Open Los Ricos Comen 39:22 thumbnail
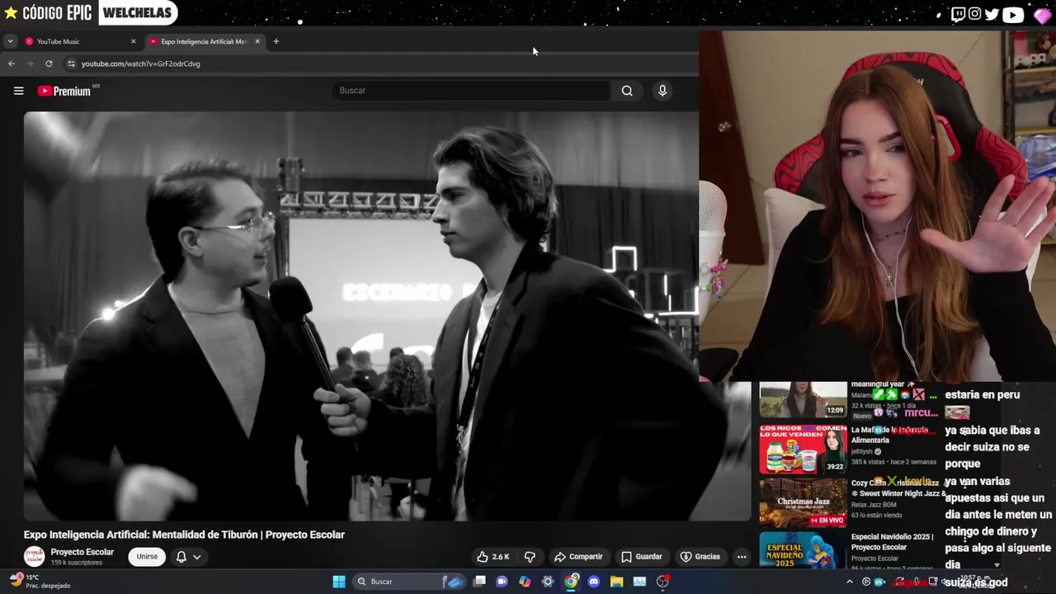Screen dimensions: 1056x594 tap(803, 450)
